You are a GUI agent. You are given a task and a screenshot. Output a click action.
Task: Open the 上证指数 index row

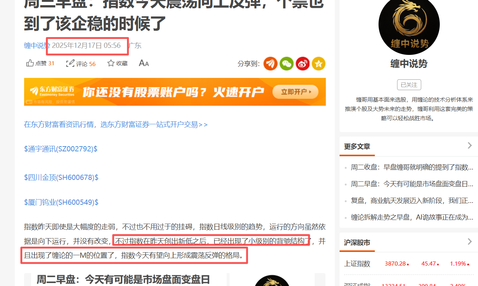pos(409,263)
